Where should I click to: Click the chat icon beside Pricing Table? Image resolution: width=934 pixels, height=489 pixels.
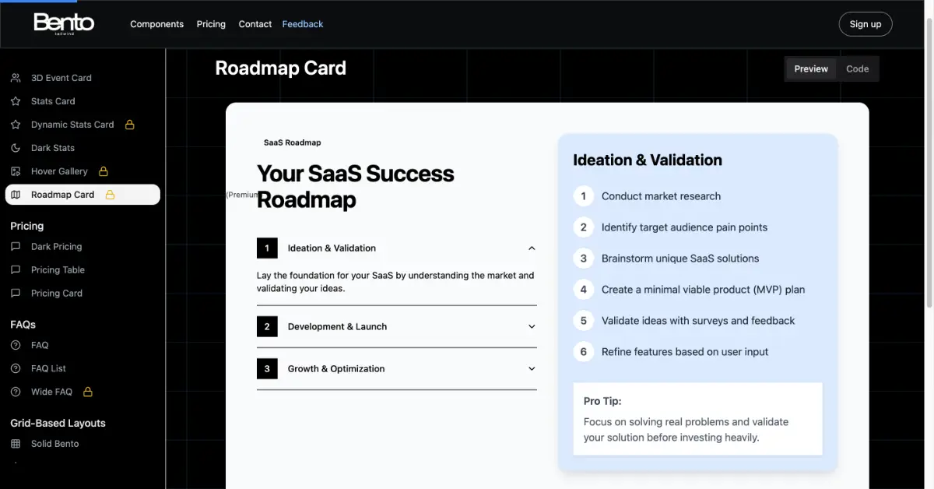coord(16,270)
